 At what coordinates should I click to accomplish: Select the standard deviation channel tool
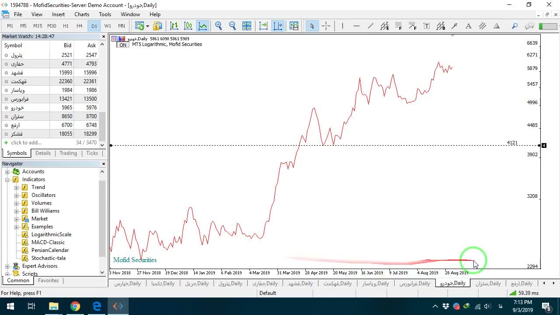pyautogui.click(x=441, y=26)
